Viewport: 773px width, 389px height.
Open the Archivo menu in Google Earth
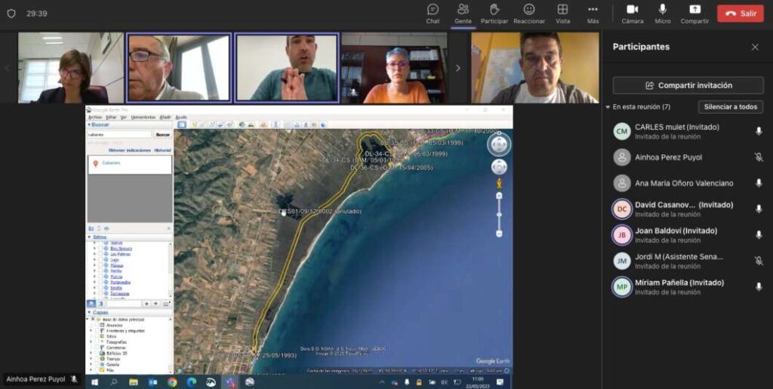(95, 117)
